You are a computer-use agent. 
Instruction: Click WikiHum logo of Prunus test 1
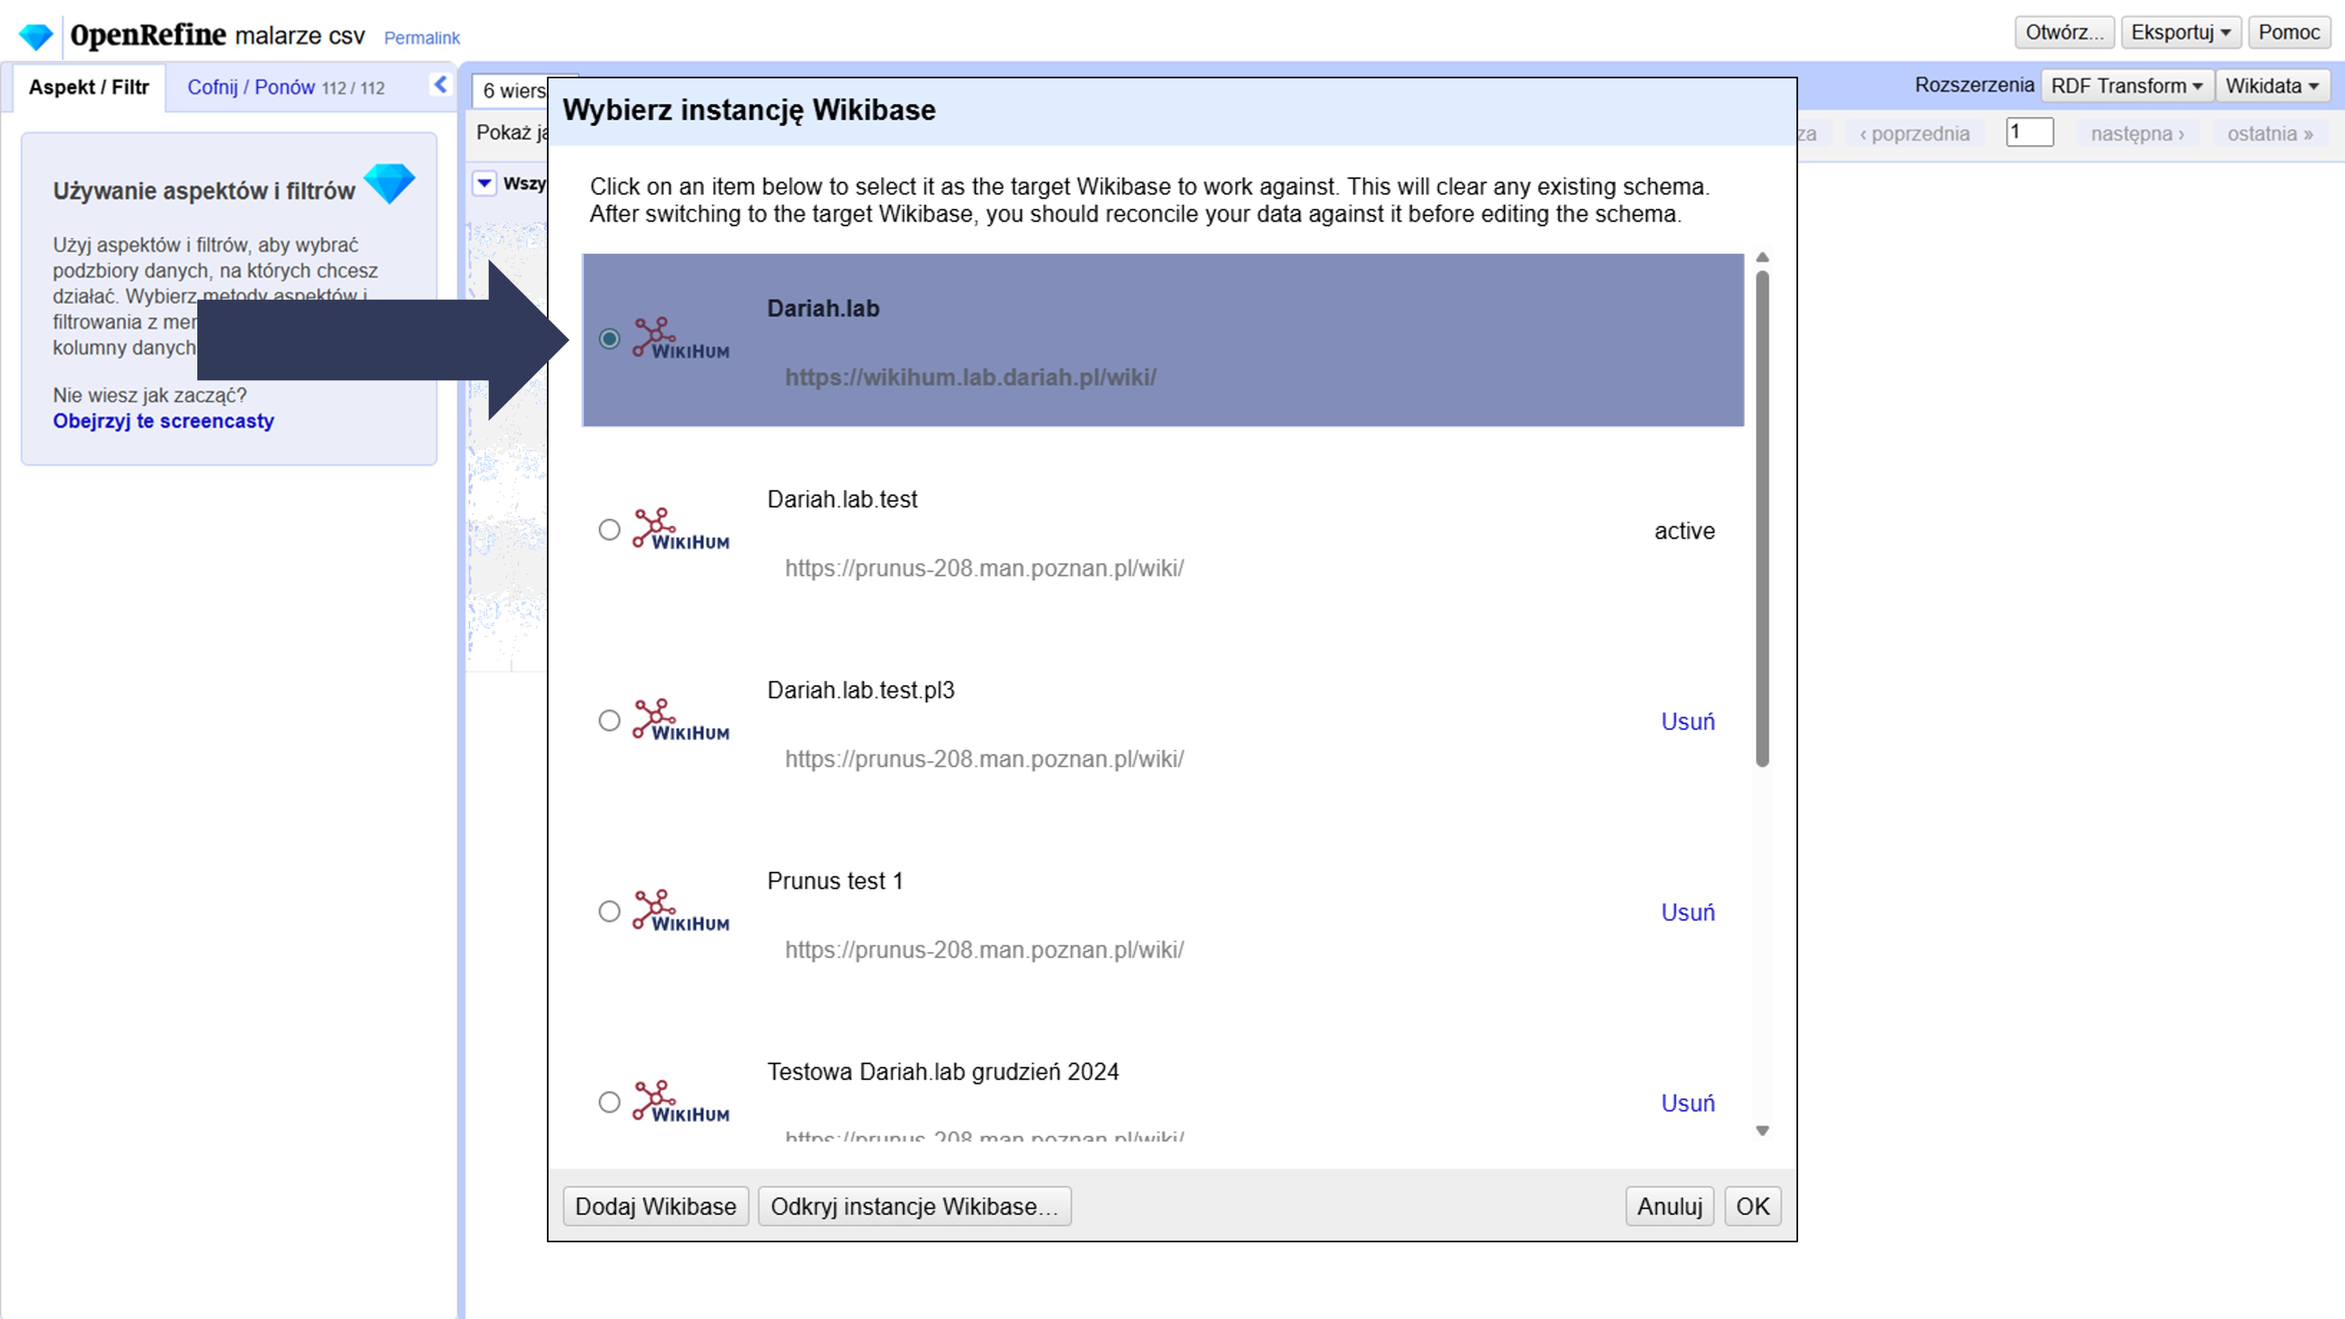coord(681,912)
